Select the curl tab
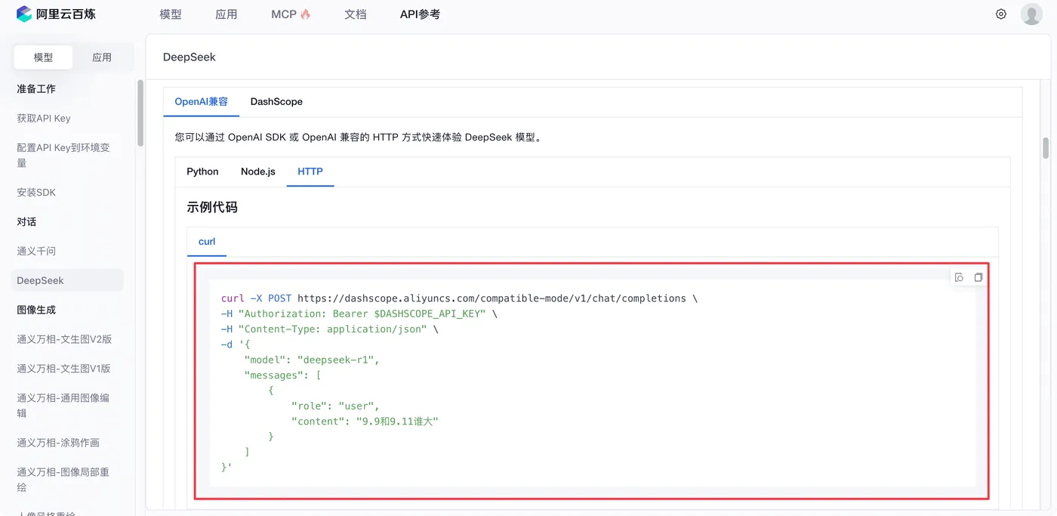This screenshot has height=516, width=1057. (x=207, y=242)
